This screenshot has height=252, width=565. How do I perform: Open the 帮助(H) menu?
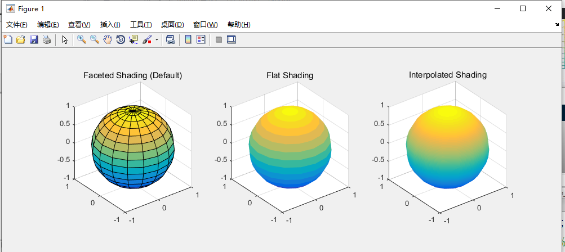coord(239,25)
